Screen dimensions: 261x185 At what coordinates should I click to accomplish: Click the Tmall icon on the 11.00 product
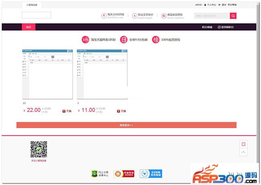point(118,111)
